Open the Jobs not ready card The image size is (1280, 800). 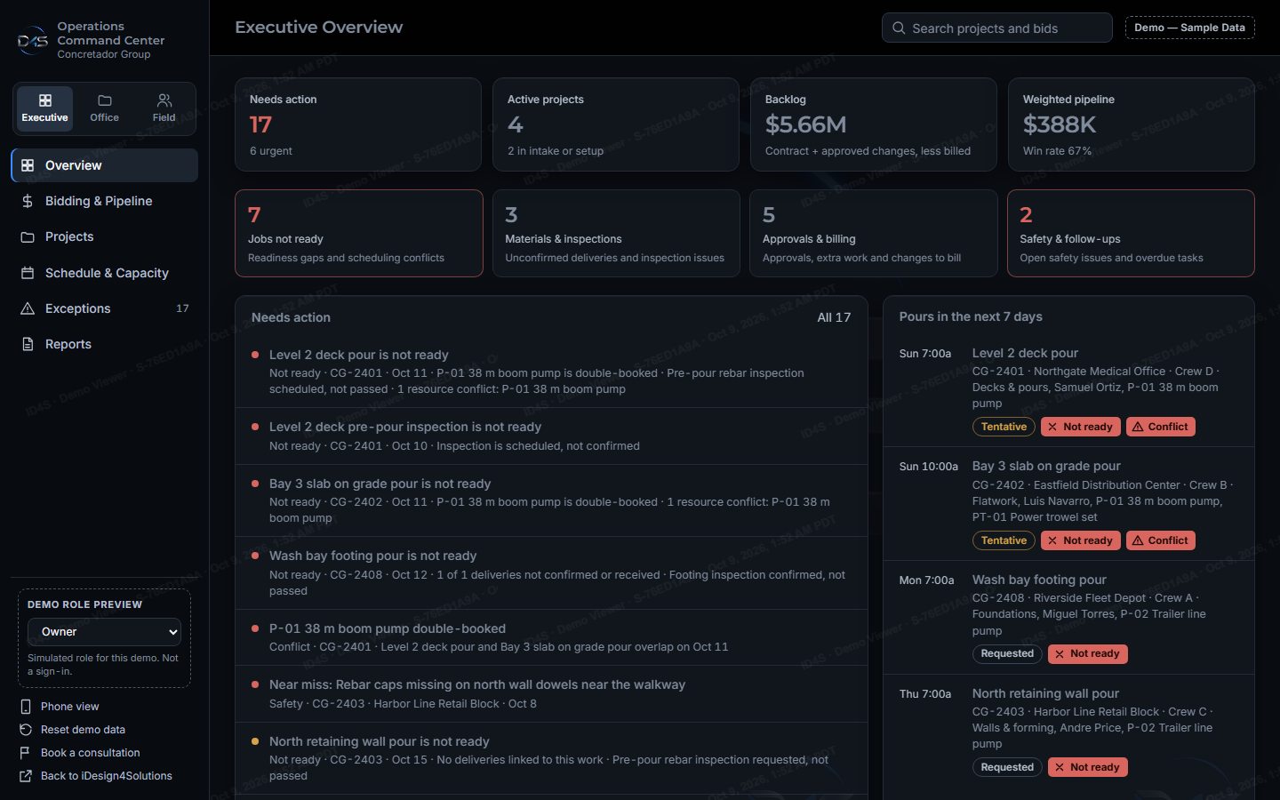pos(359,233)
